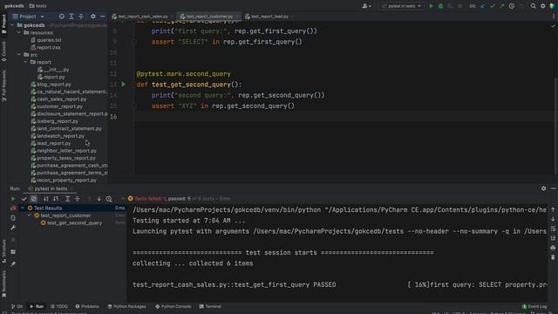Open the Project panel options gear

coord(93,17)
